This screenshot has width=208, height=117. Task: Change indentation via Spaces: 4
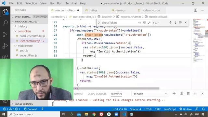tap(136, 109)
